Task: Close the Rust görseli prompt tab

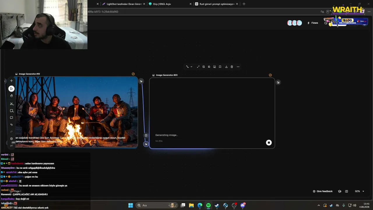Action: [237, 4]
